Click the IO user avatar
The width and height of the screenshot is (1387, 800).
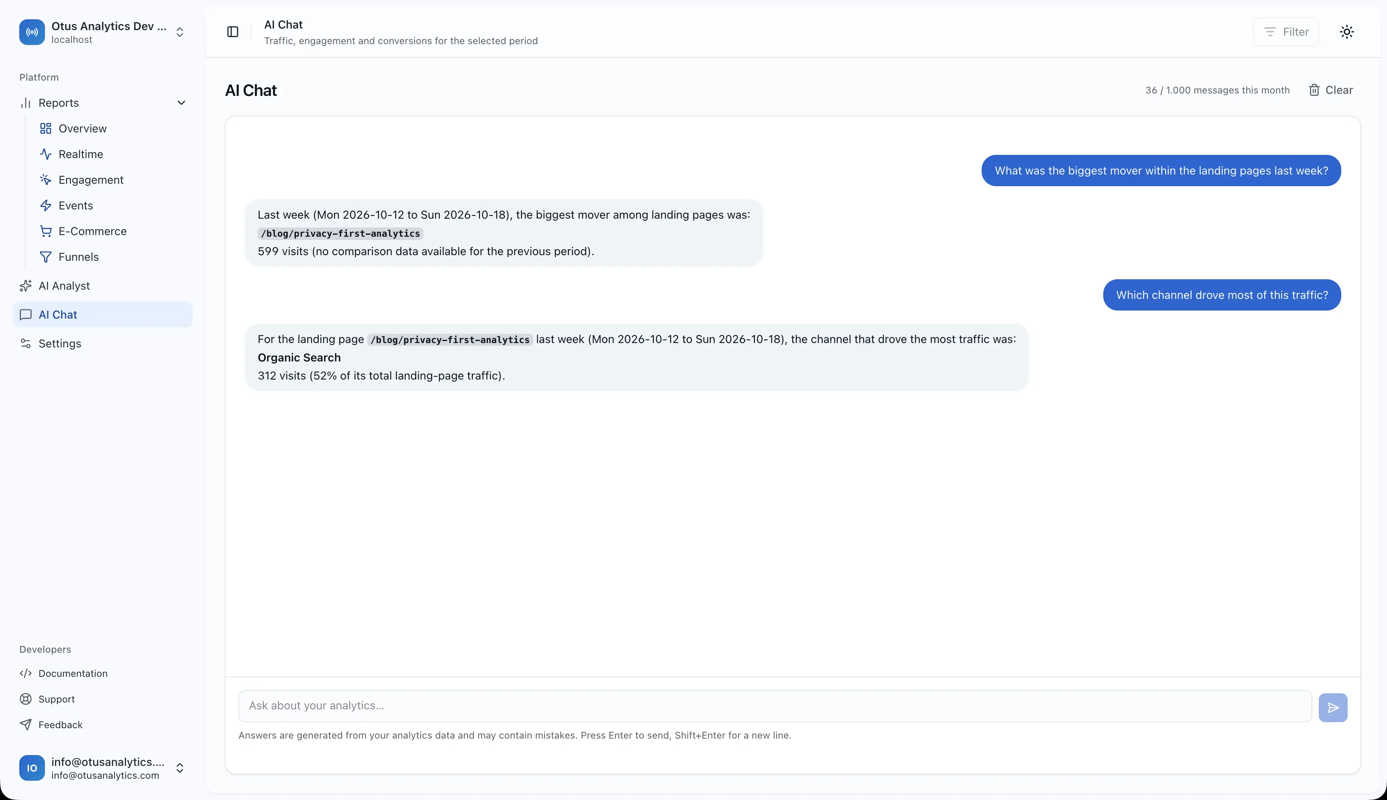[x=32, y=768]
